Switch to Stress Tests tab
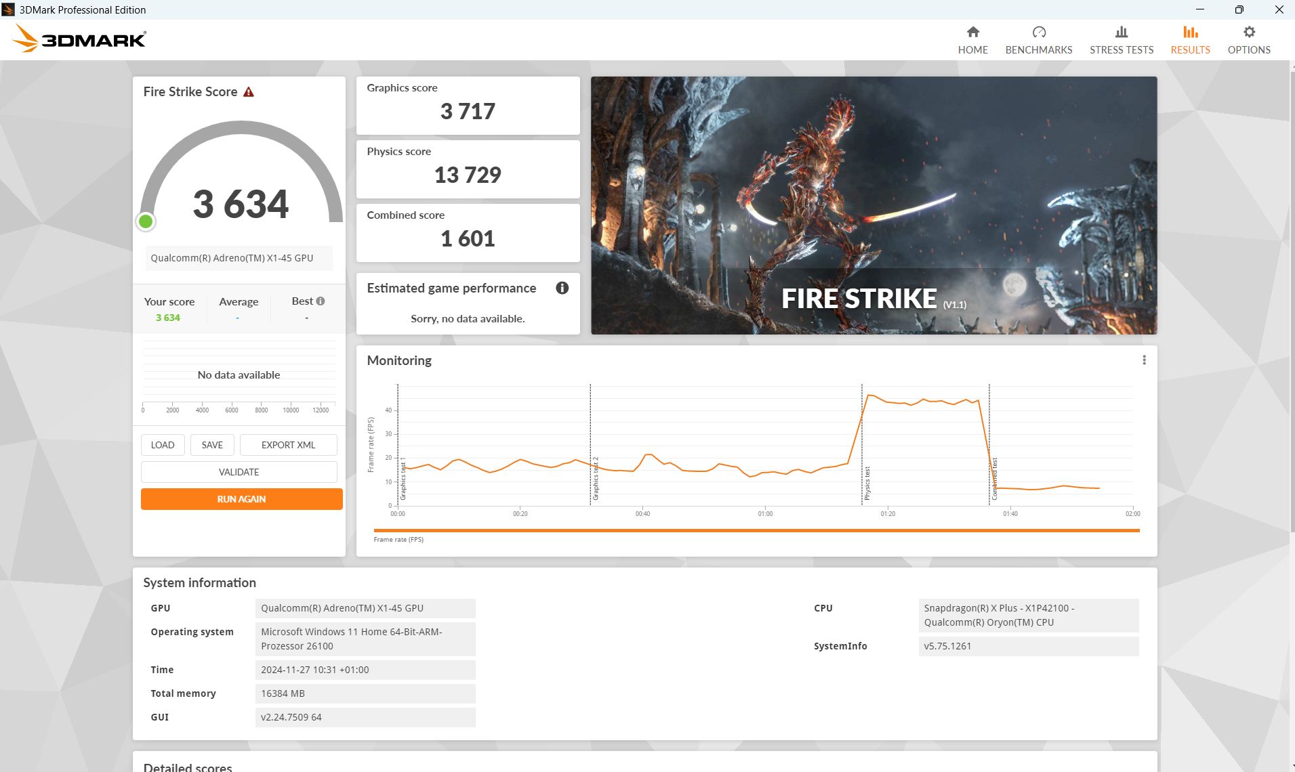The height and width of the screenshot is (772, 1295). (1121, 40)
